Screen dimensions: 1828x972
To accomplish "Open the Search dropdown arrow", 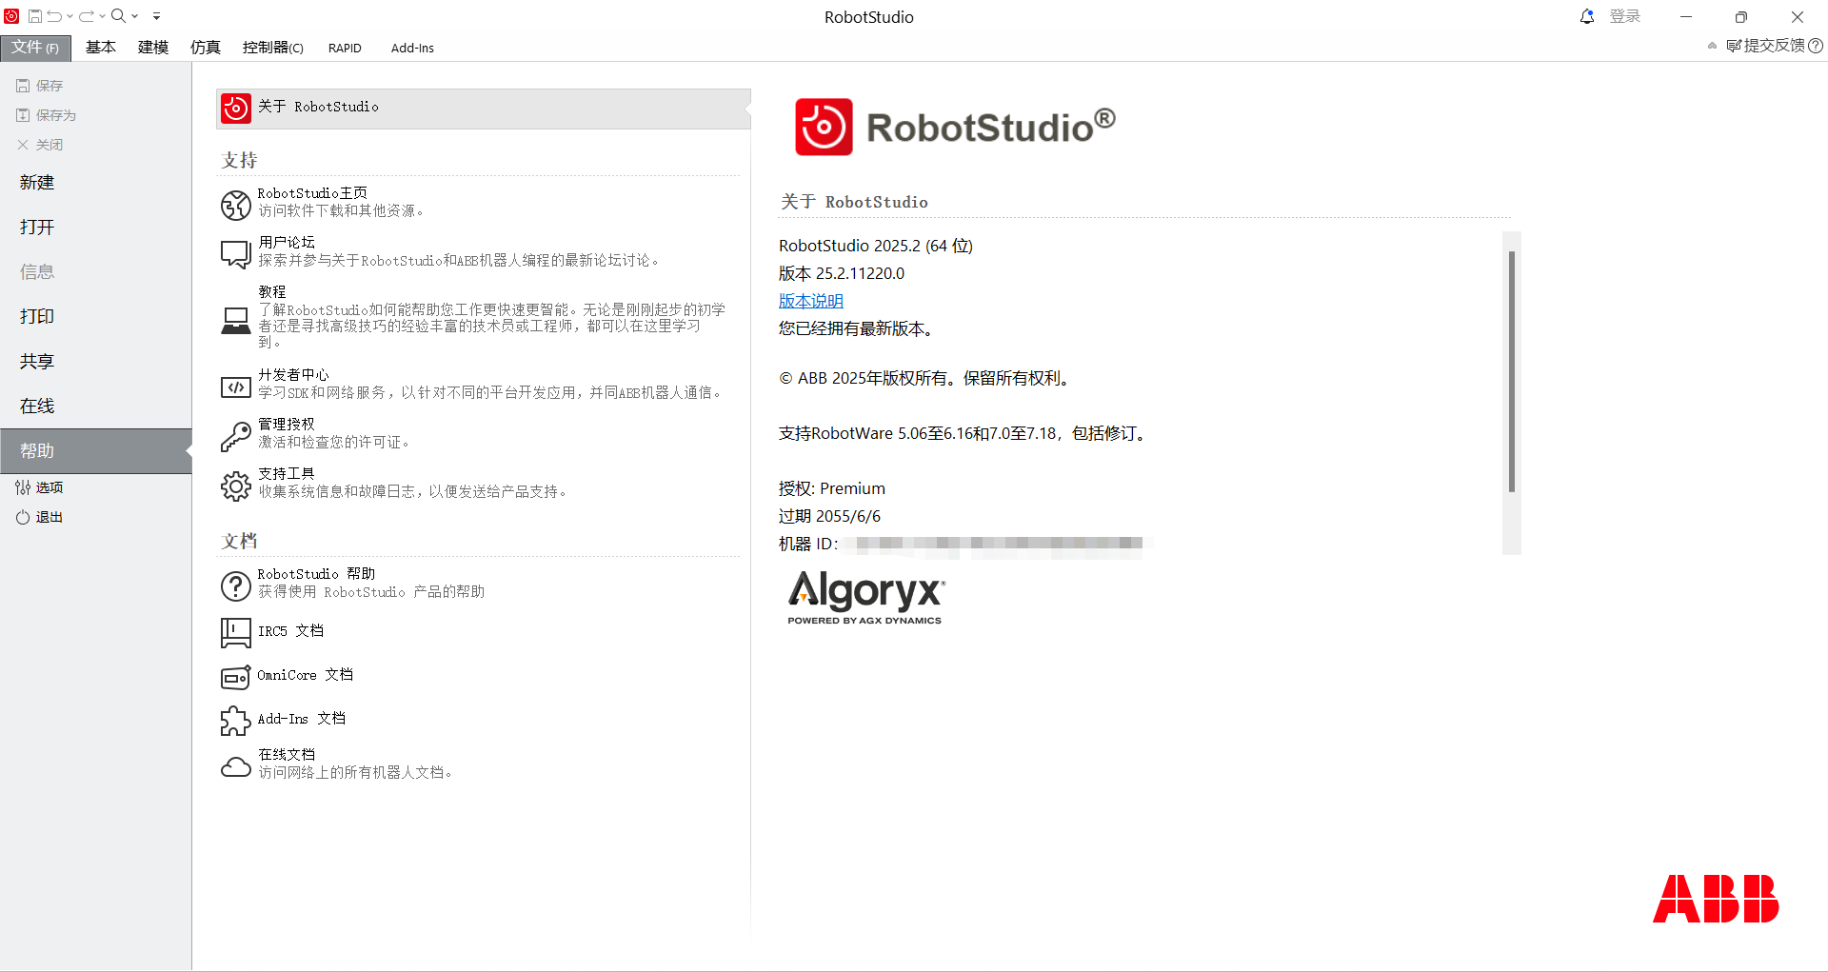I will (x=133, y=16).
